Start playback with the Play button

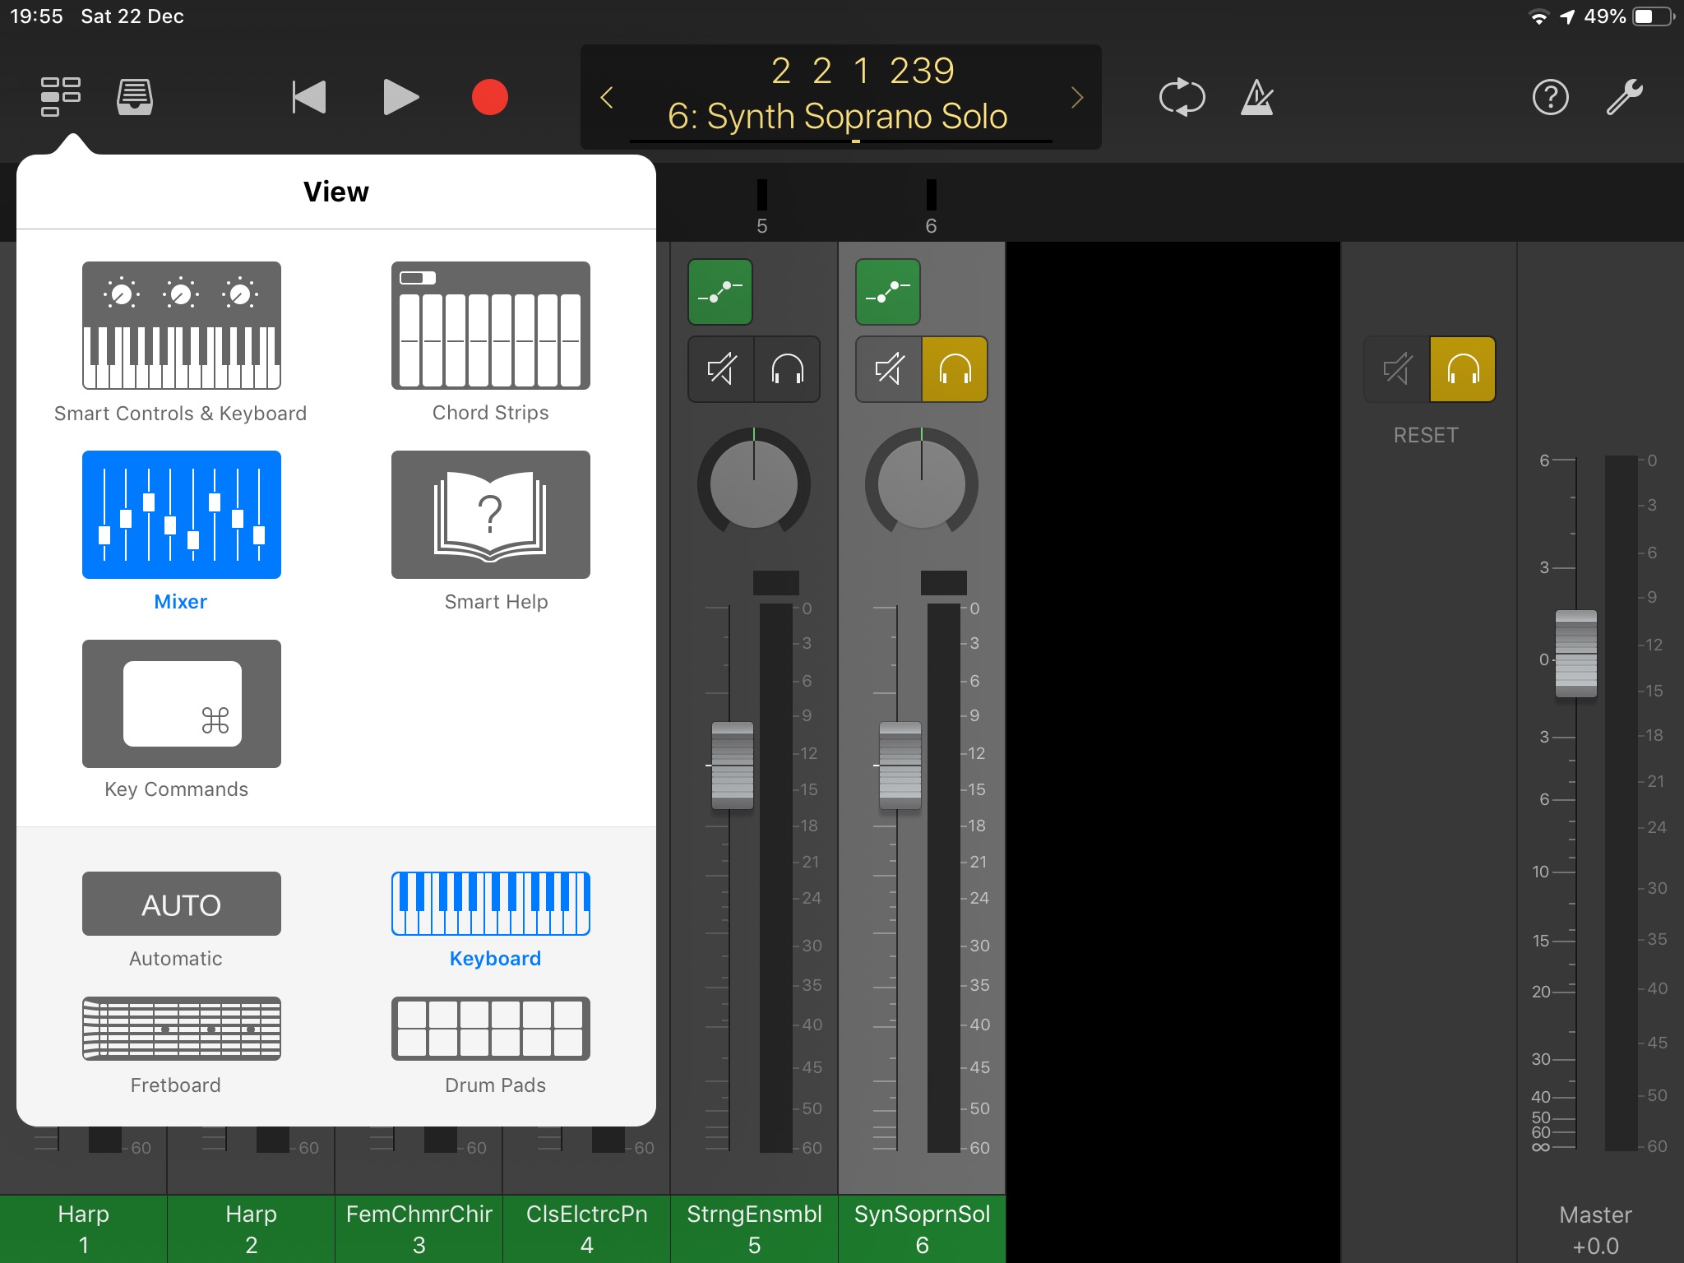tap(401, 97)
